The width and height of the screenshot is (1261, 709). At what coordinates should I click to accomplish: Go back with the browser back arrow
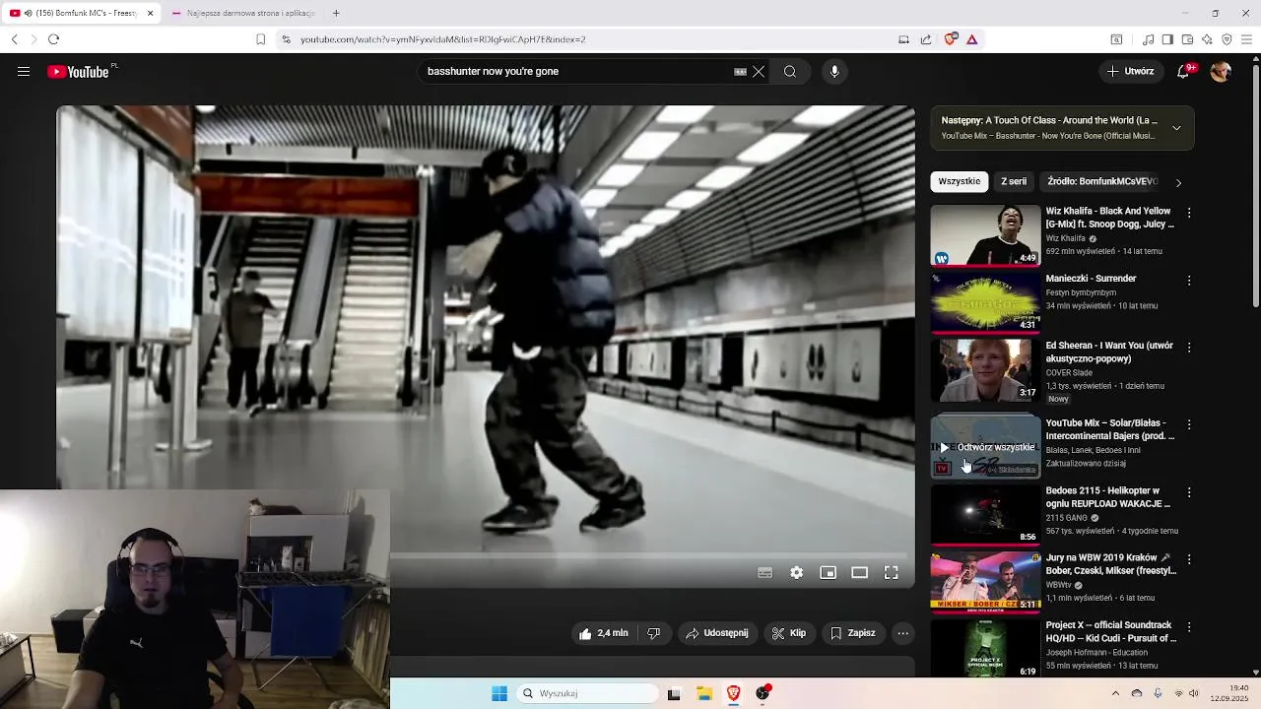[14, 39]
